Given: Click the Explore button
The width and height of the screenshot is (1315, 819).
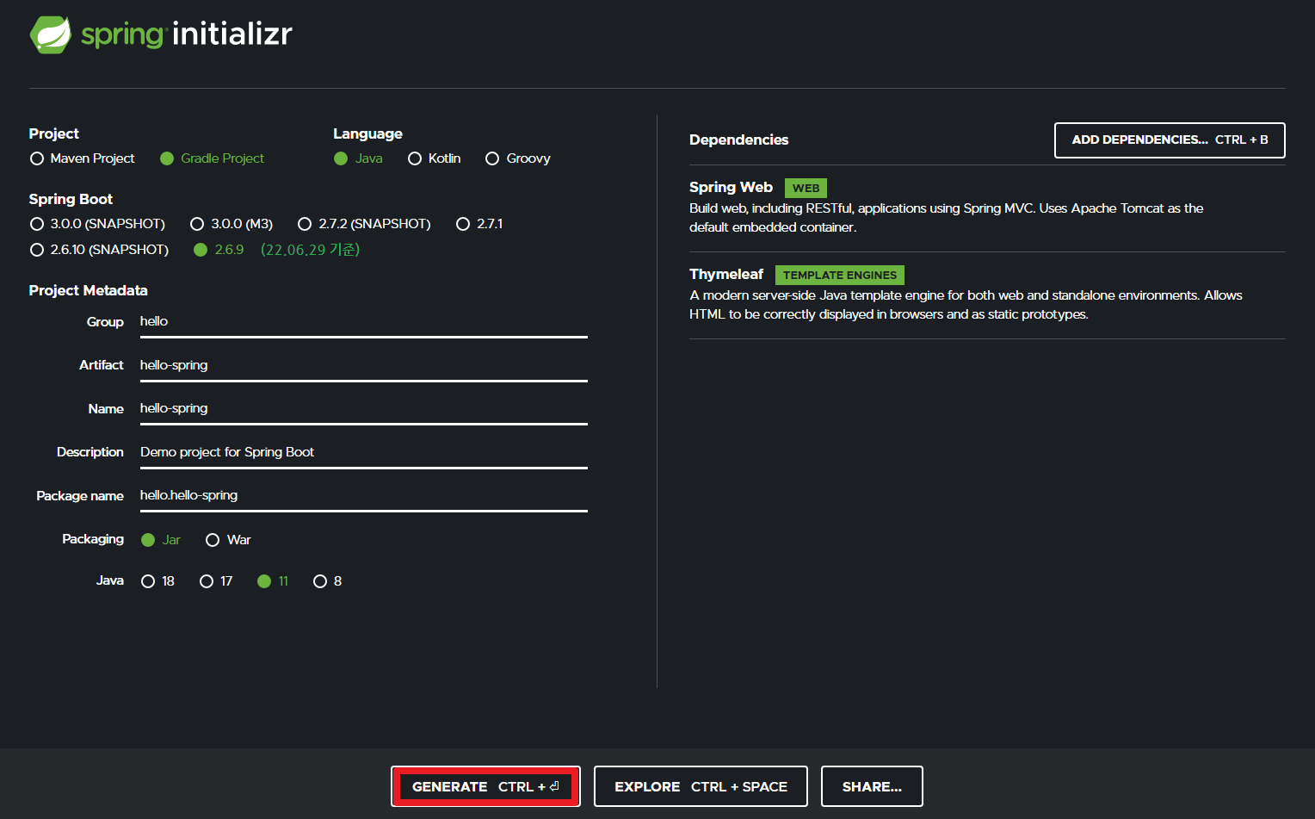Looking at the screenshot, I should [x=701, y=786].
